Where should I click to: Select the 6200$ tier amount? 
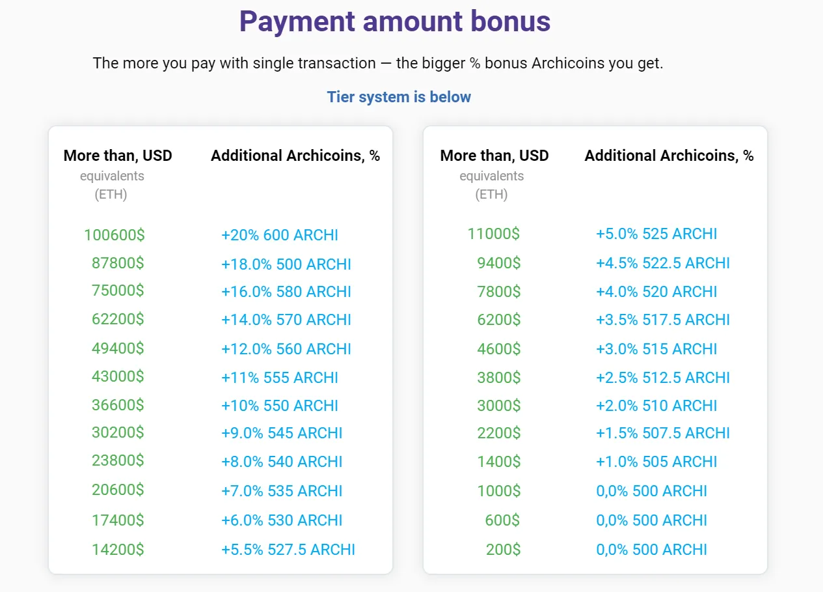(499, 320)
